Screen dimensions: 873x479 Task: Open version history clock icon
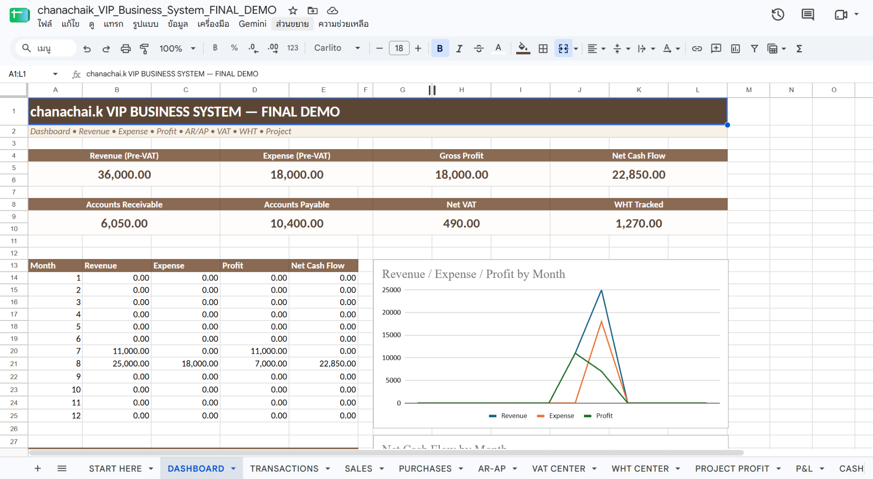(778, 14)
